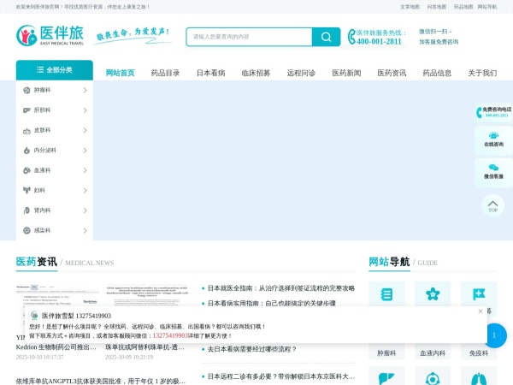Click the list icon tile in 网站导航

click(386, 294)
